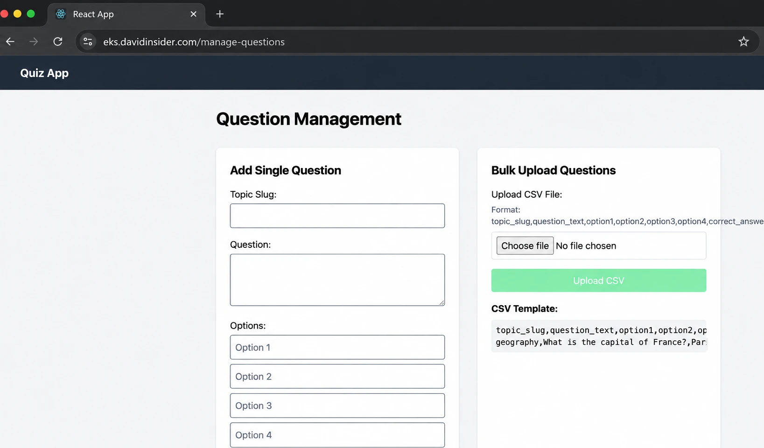Click the browser forward arrow

tap(34, 42)
